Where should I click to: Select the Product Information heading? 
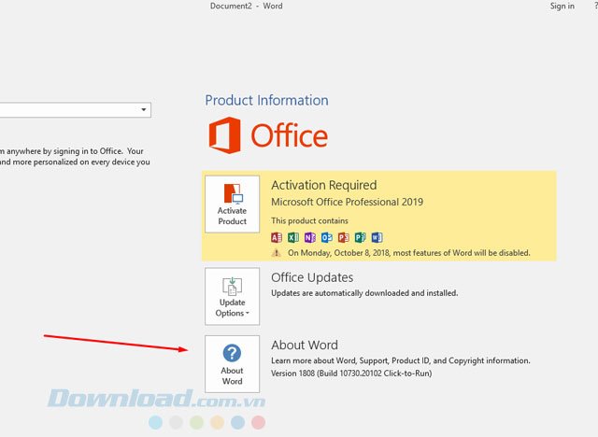click(266, 100)
